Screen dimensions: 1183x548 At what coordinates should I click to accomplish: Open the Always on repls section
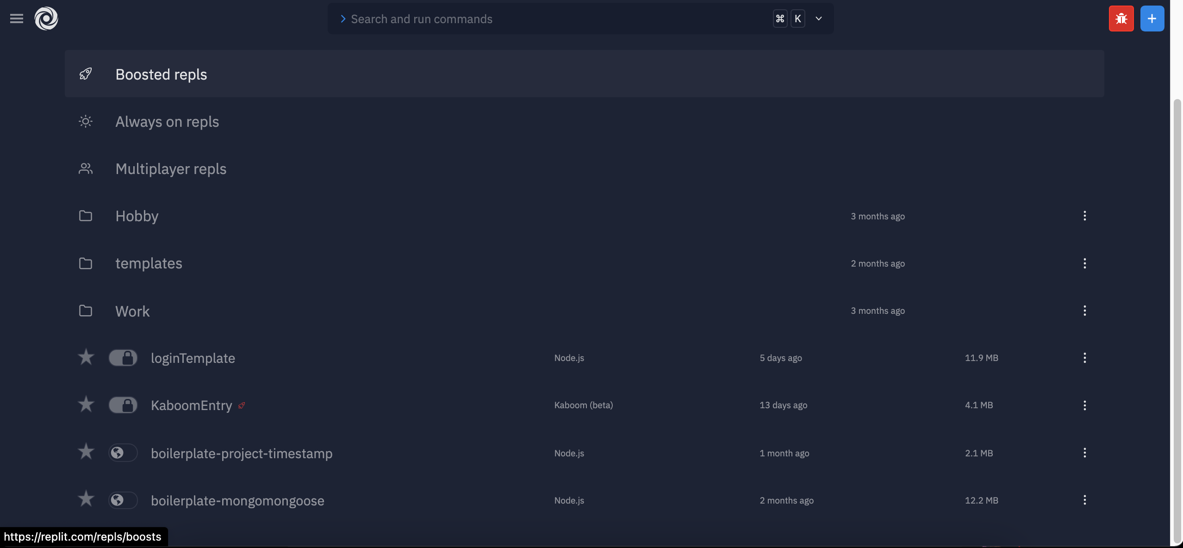click(584, 121)
